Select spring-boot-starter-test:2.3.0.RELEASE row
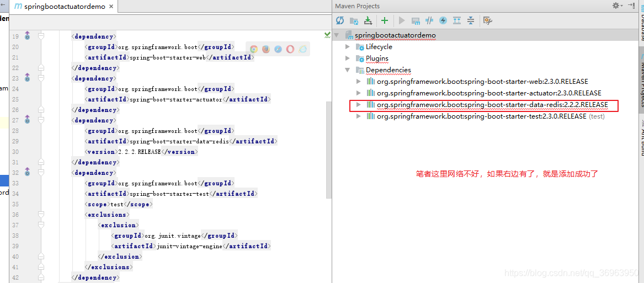 (485, 116)
